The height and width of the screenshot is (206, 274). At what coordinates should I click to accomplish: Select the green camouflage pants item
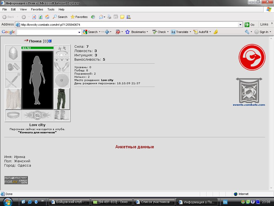62,99
